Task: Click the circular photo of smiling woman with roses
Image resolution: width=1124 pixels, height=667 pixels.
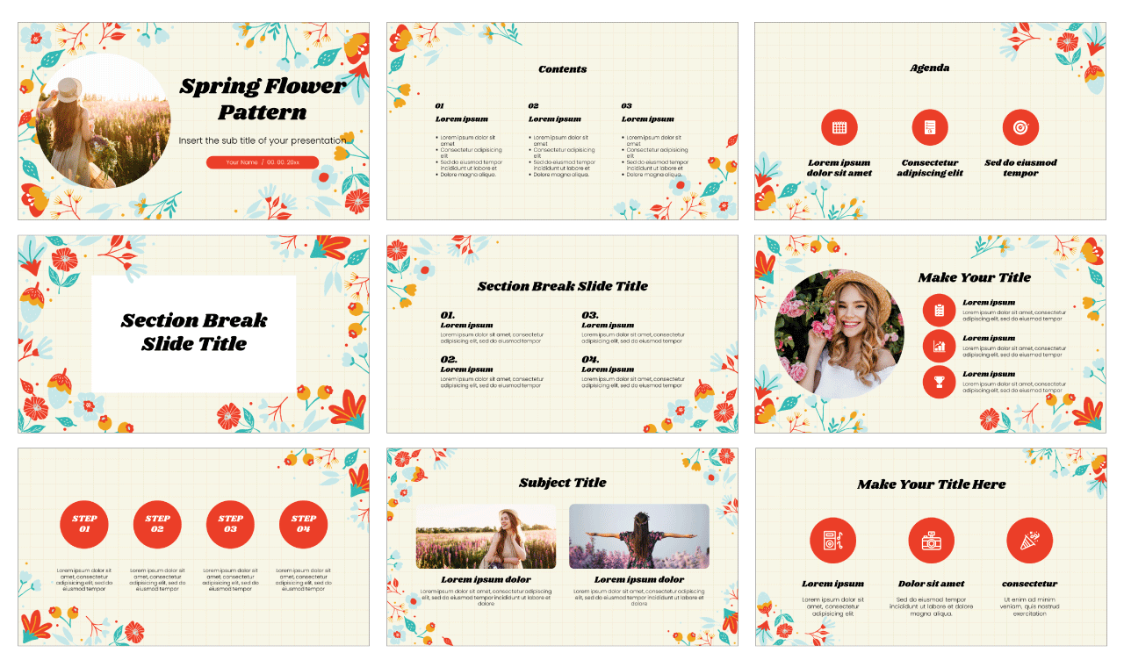Action: [x=839, y=334]
